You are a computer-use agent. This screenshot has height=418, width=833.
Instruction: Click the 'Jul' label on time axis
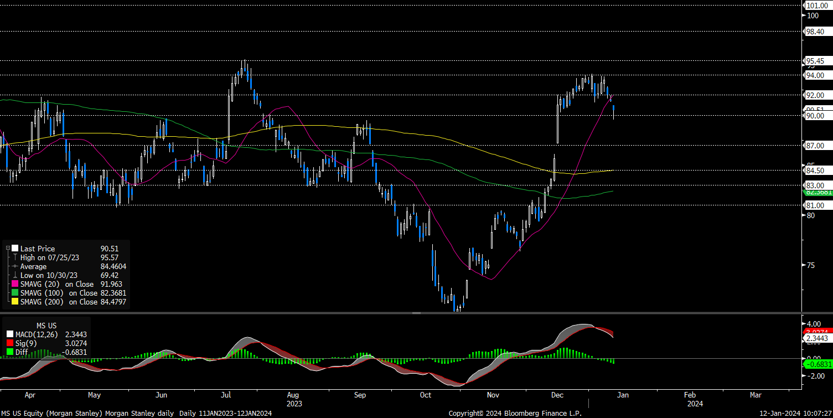pos(225,395)
